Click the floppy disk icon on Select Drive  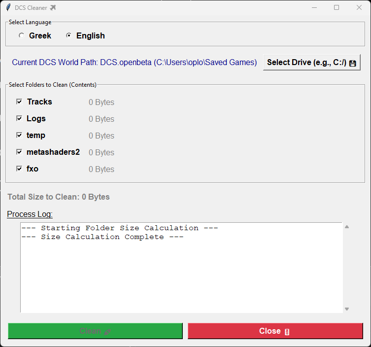point(352,63)
